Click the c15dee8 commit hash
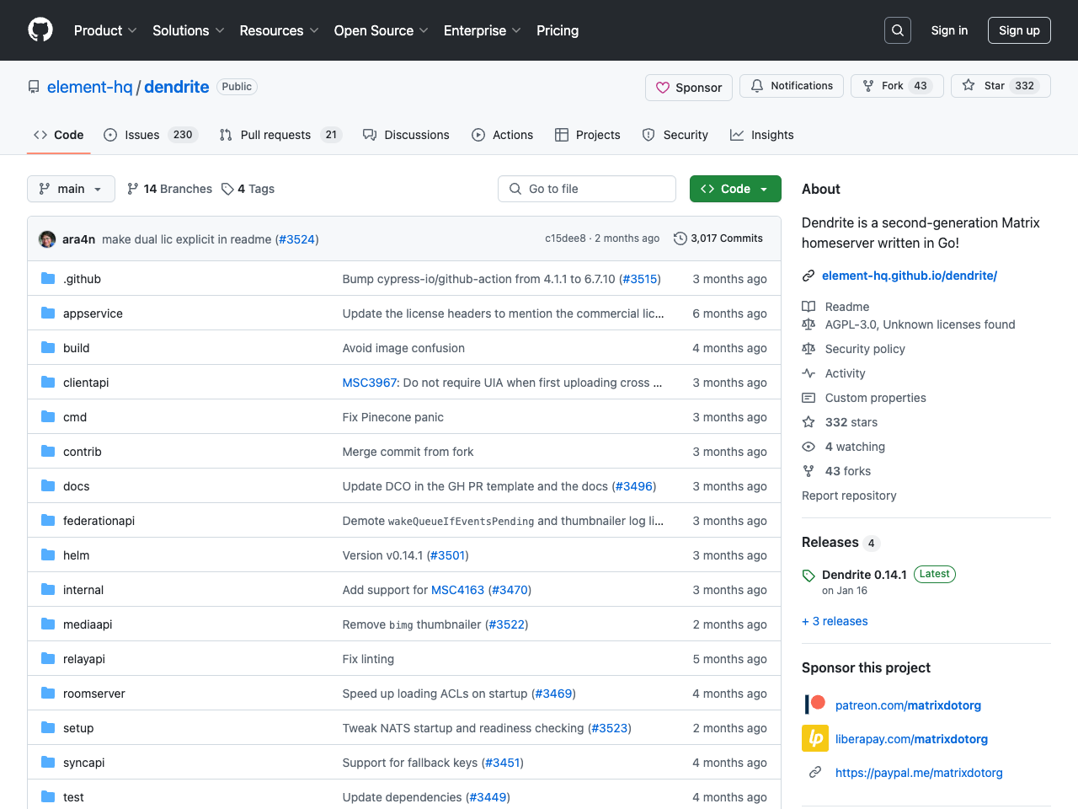Screen dimensions: 1078x809 click(x=565, y=238)
